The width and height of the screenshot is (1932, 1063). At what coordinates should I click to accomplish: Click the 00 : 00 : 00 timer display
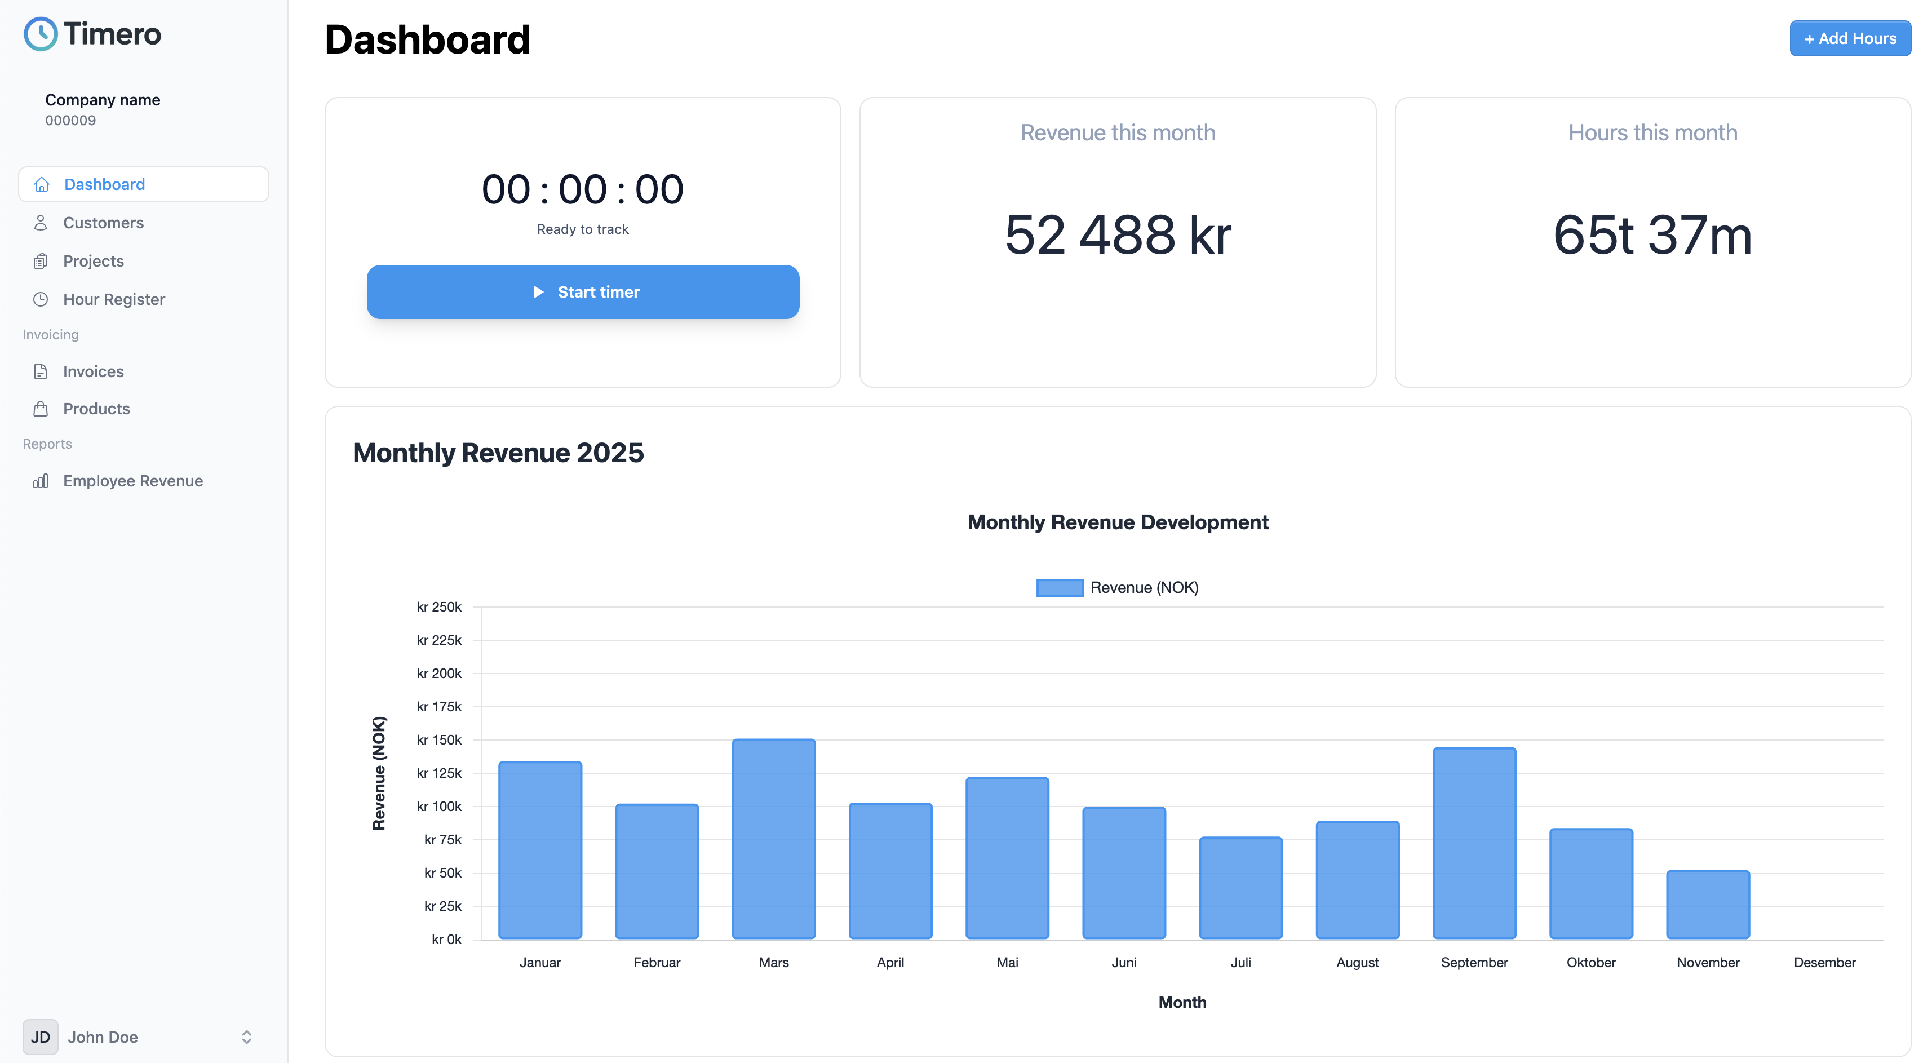(583, 189)
